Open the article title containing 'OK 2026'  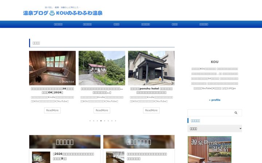click(x=52, y=91)
